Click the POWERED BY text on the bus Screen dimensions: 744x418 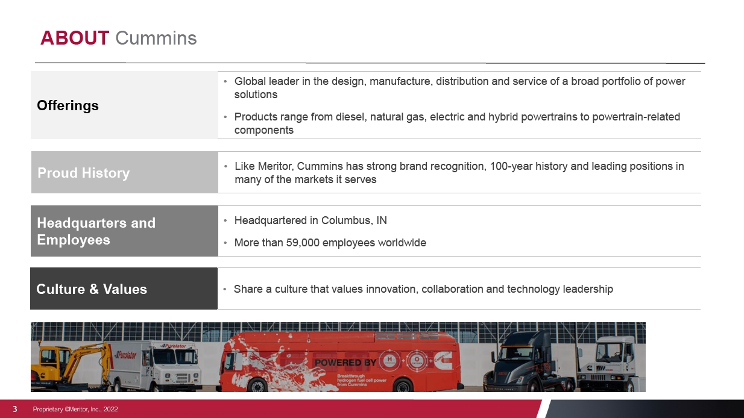pos(346,363)
